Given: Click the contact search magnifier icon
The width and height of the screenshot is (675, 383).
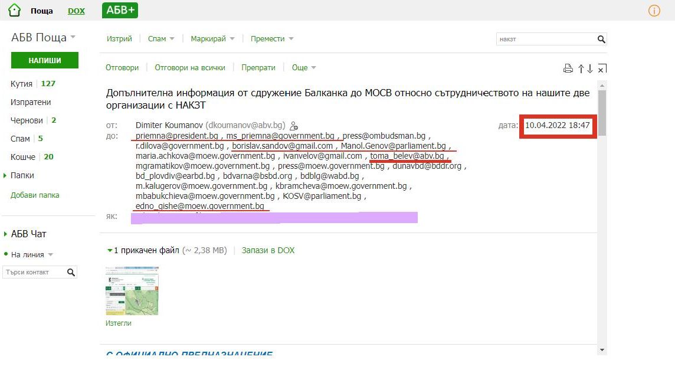Looking at the screenshot, I should [71, 272].
